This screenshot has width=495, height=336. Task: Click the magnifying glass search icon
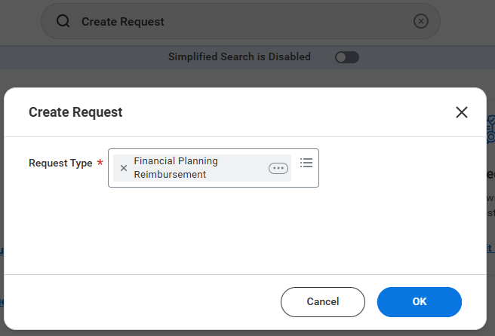tap(63, 21)
